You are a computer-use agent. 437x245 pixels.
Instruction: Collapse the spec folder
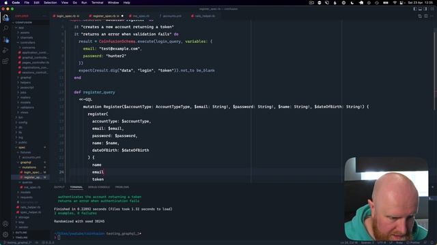(x=22, y=148)
